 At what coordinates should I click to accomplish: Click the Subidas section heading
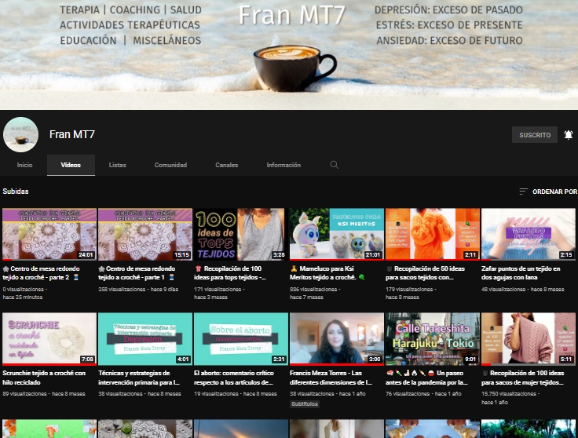[16, 192]
